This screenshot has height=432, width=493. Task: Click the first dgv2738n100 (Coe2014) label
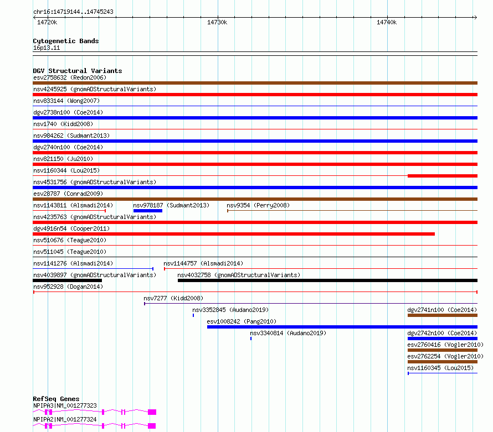pos(68,112)
